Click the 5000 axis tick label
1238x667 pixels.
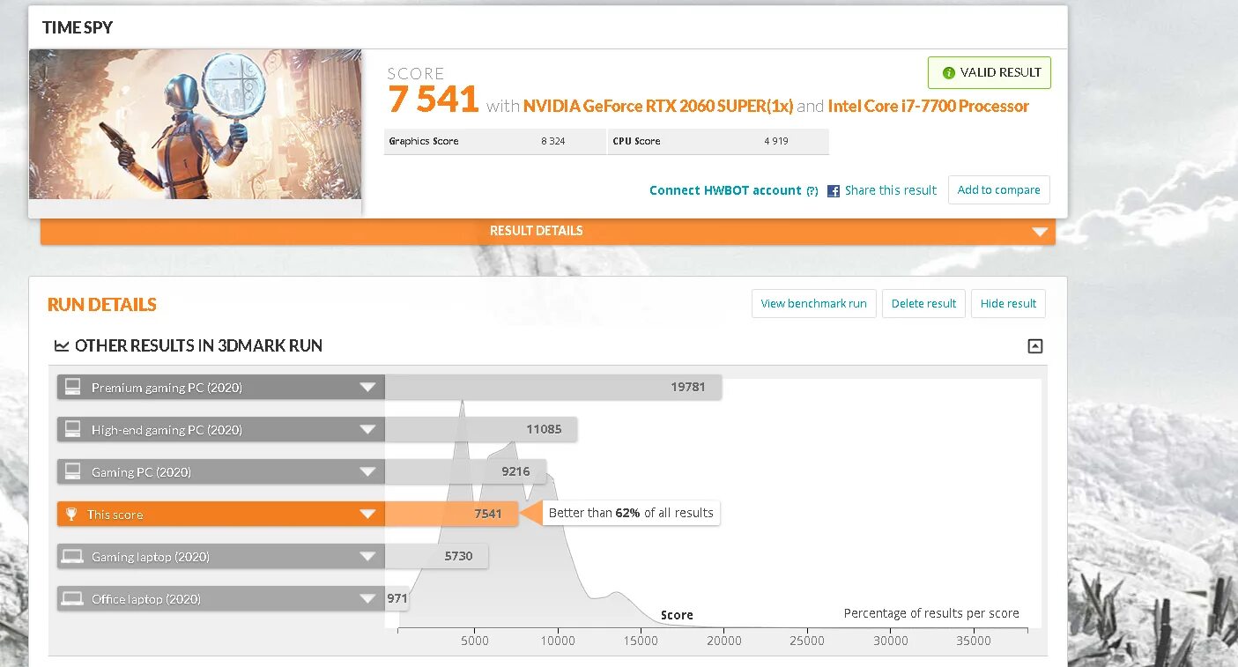[475, 641]
